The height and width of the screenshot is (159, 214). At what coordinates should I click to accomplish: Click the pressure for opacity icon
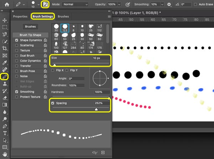128,5
